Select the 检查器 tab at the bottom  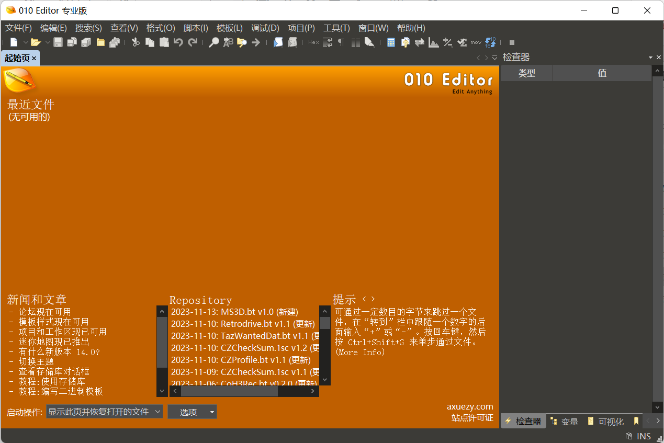pos(523,421)
